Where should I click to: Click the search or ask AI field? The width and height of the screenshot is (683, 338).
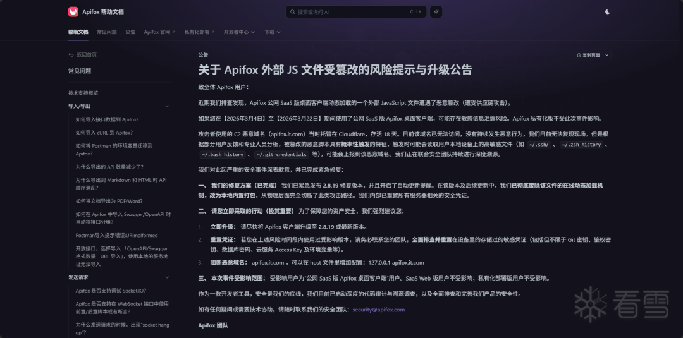[x=356, y=12]
